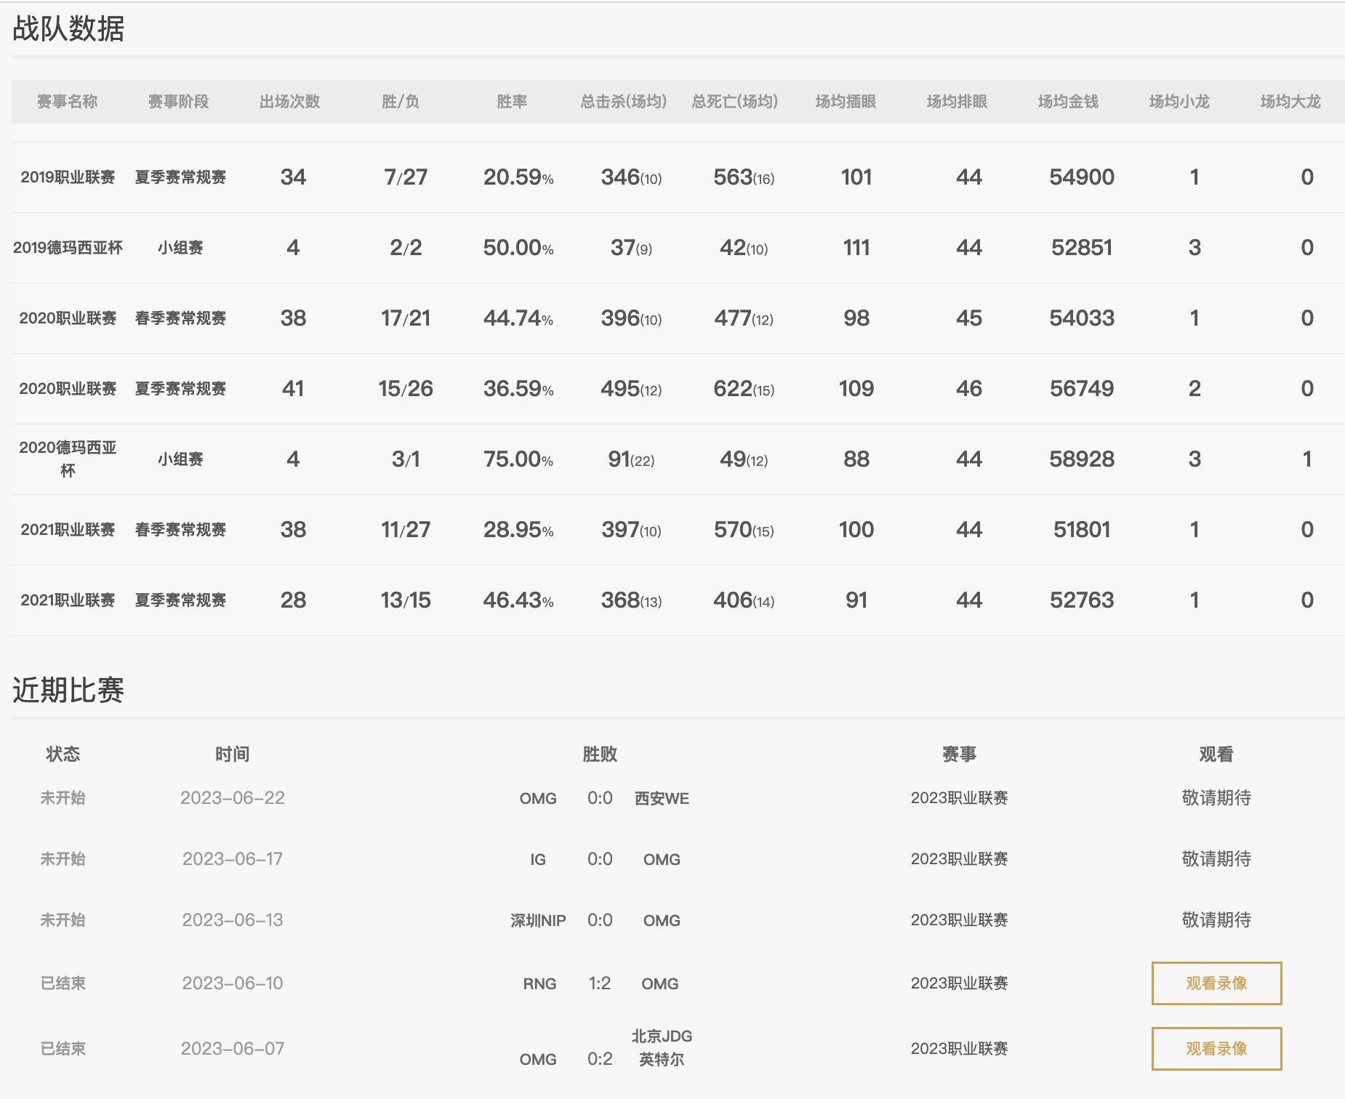Sort by the 出场次数 column header
This screenshot has height=1099, width=1345.
point(288,102)
